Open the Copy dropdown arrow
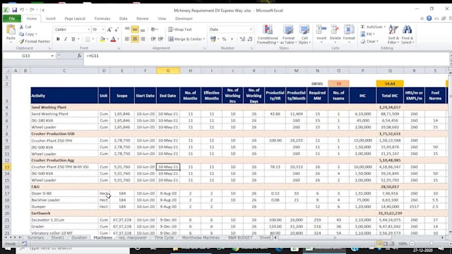The width and height of the screenshot is (452, 254). coord(37,35)
